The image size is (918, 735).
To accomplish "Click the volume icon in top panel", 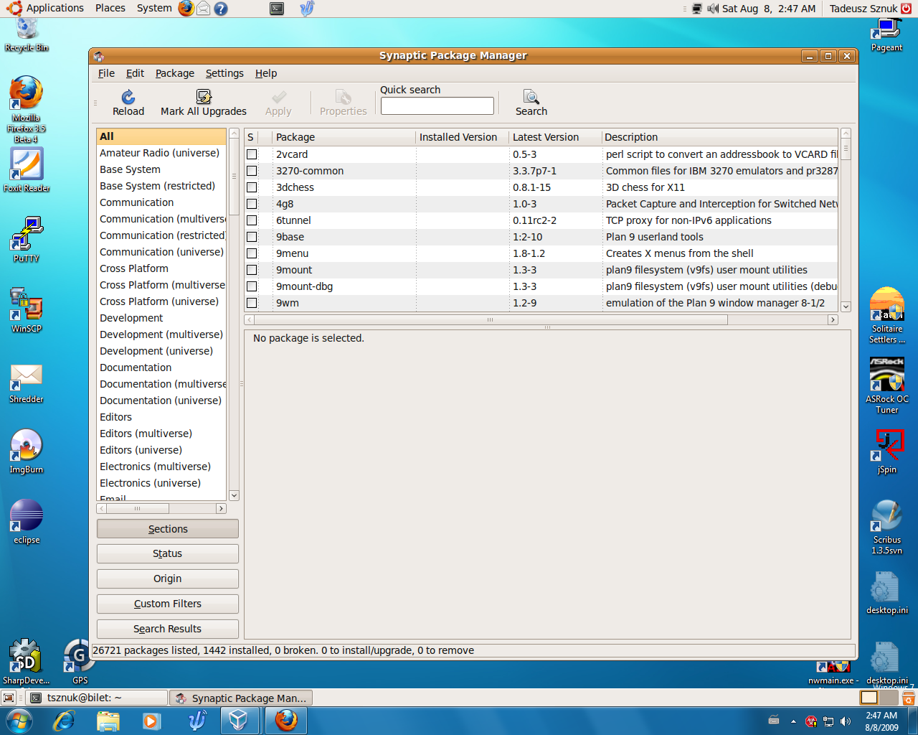I will pos(713,9).
